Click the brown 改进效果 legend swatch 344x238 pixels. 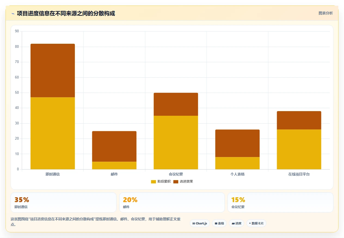[x=176, y=181]
